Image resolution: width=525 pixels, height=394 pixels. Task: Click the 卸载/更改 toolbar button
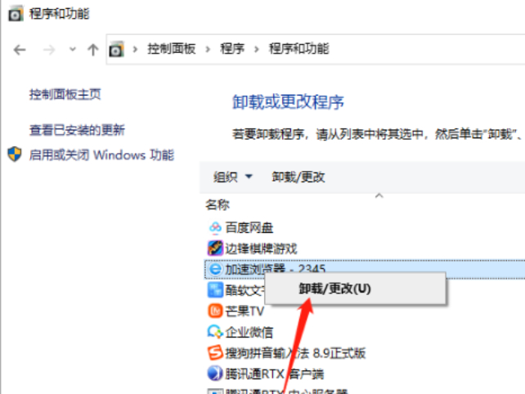(x=298, y=177)
